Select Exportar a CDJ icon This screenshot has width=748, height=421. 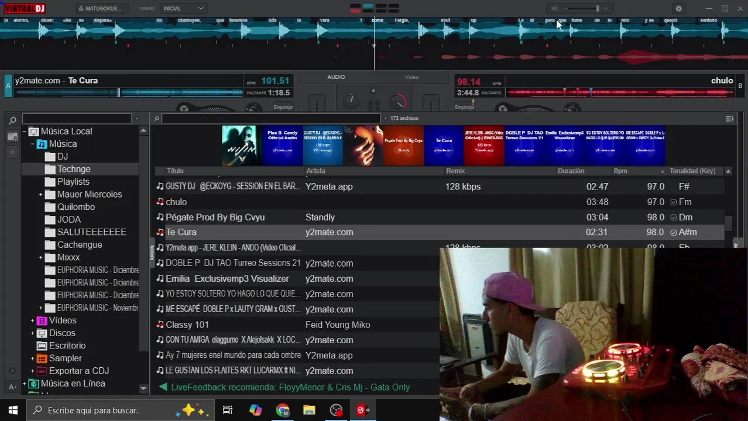coord(42,371)
